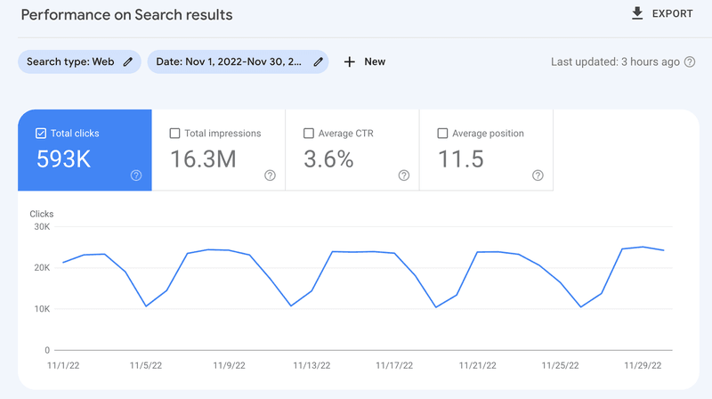This screenshot has height=399, width=712.
Task: Click the 11/17/22 date label
Action: pyautogui.click(x=394, y=365)
